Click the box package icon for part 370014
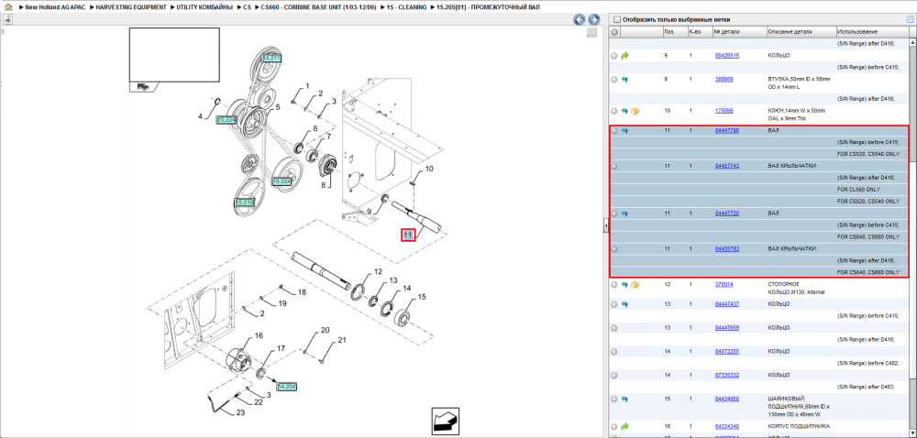 click(x=635, y=285)
